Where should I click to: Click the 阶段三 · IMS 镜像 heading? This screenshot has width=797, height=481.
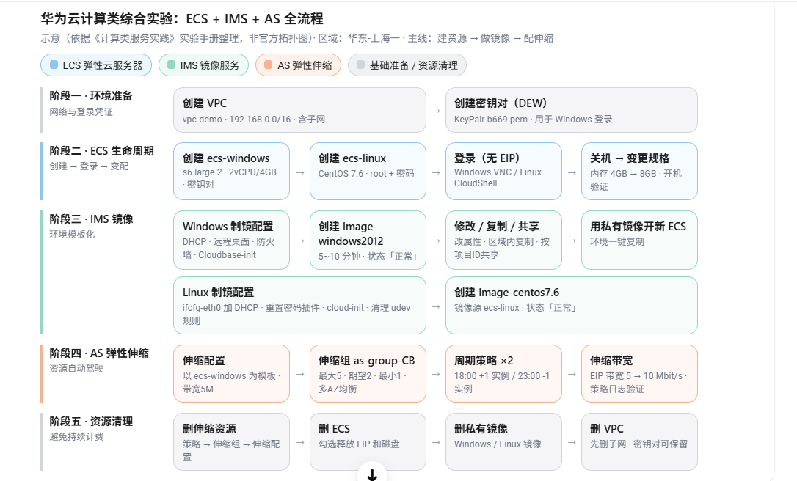tap(91, 219)
